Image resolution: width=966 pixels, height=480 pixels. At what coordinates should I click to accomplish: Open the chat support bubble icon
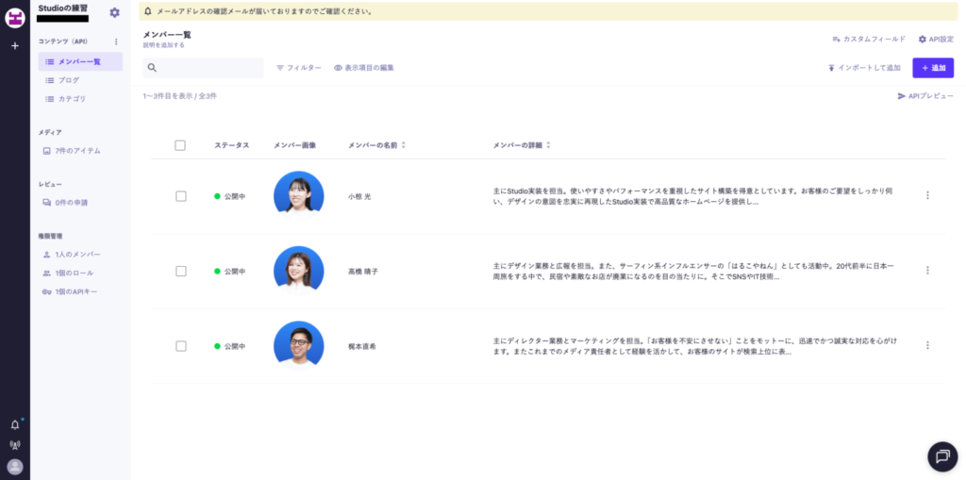pyautogui.click(x=941, y=455)
